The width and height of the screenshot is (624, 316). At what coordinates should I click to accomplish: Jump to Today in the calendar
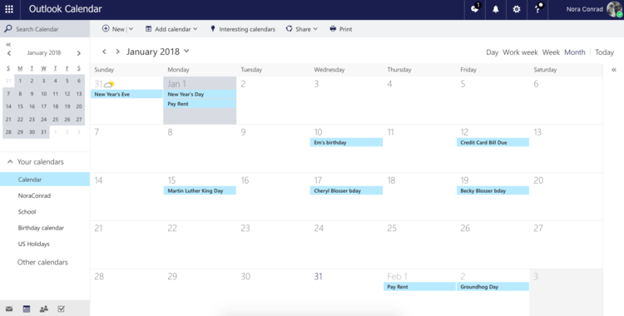click(604, 52)
